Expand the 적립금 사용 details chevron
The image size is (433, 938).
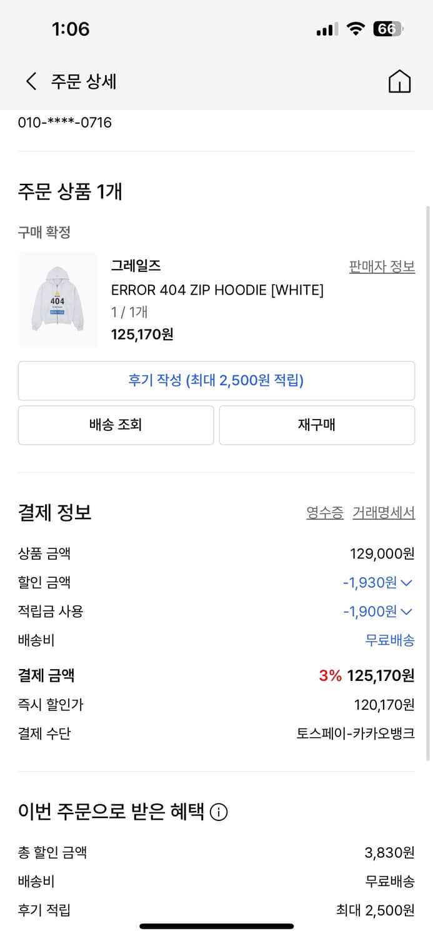[x=406, y=612]
